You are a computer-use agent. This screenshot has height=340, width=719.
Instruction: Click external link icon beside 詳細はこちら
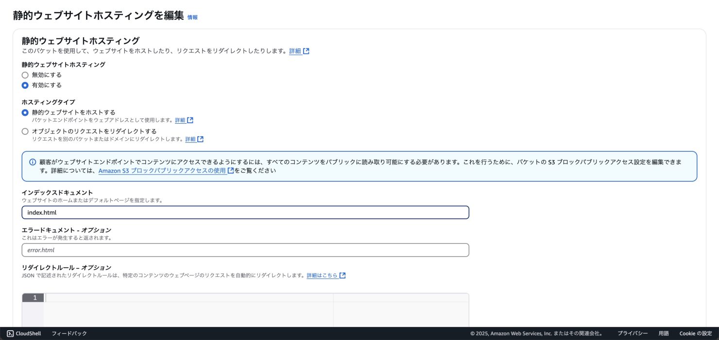342,275
